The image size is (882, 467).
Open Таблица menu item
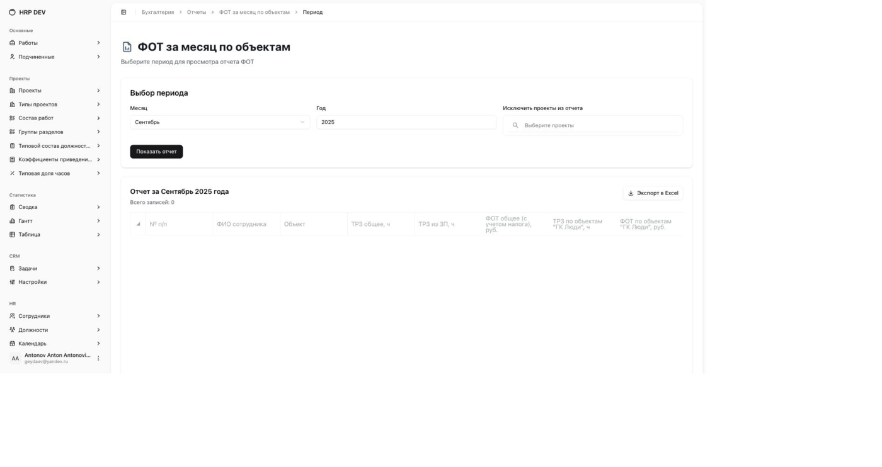pyautogui.click(x=55, y=235)
